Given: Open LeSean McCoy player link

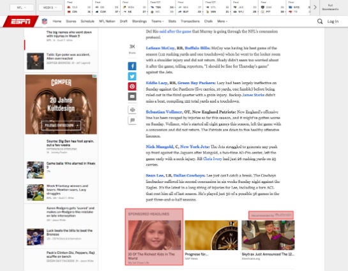Looking at the screenshot, I should click(160, 48).
